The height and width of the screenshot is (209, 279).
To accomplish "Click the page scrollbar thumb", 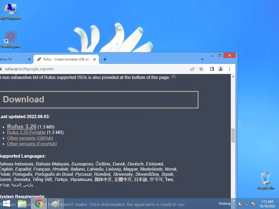I will click(233, 136).
